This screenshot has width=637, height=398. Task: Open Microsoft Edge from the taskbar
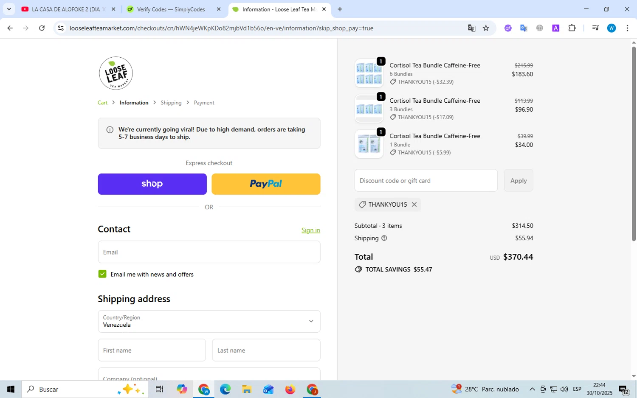tap(225, 389)
